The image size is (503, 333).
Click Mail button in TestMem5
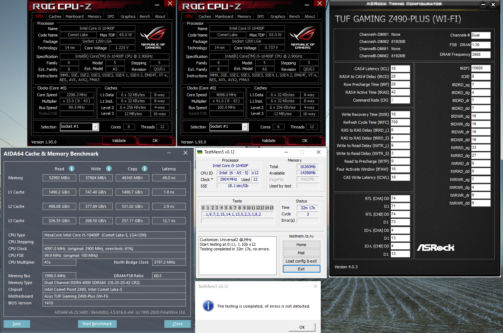coord(301,253)
